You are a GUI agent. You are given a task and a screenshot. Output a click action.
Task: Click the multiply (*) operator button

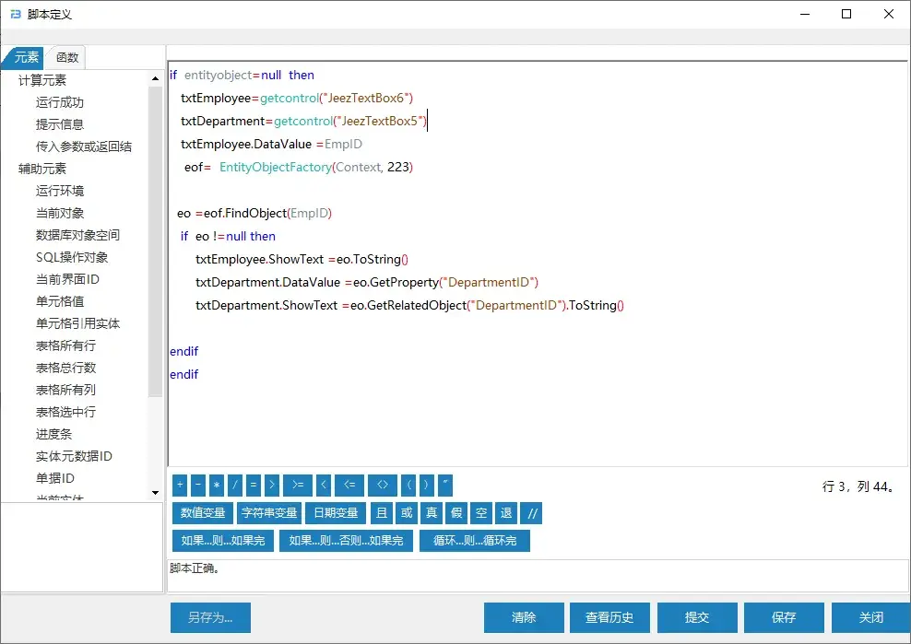217,486
